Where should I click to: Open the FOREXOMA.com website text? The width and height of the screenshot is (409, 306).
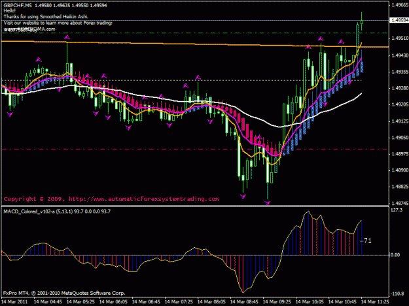(29, 29)
